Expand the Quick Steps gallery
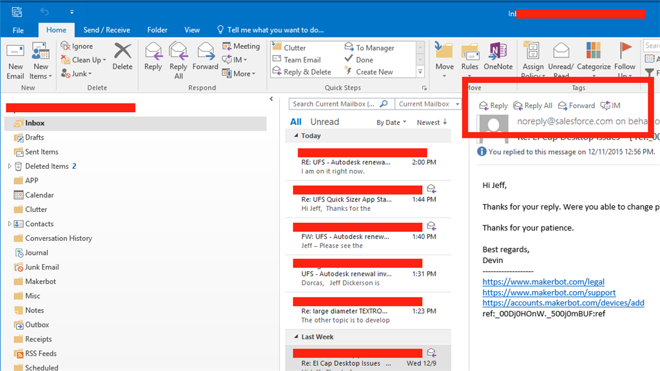The height and width of the screenshot is (371, 660). coord(420,72)
